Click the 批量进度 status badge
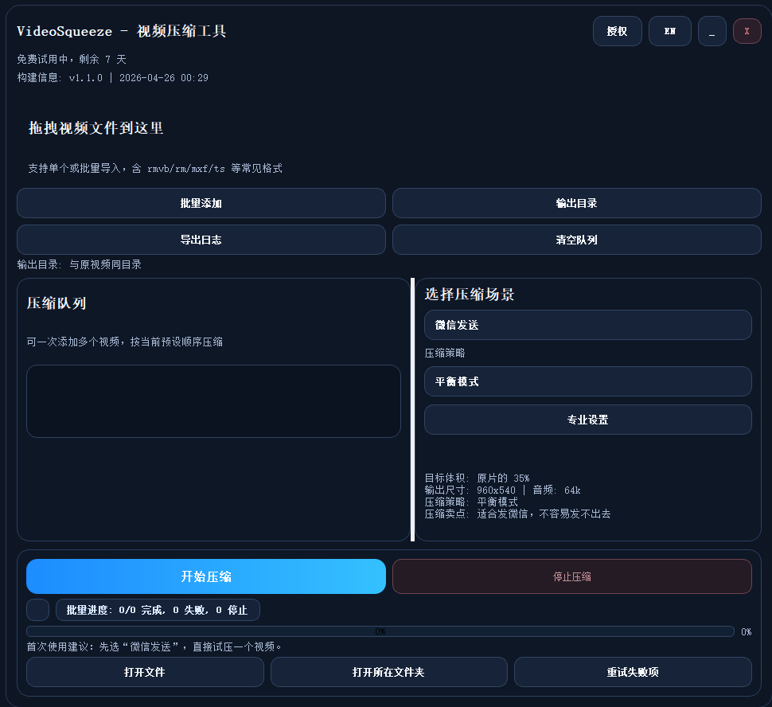This screenshot has width=772, height=707. coord(158,610)
